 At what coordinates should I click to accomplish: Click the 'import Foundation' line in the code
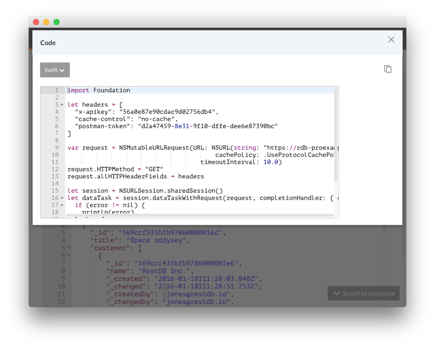pyautogui.click(x=99, y=90)
